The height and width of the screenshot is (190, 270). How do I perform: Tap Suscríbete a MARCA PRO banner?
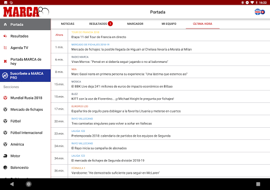(25, 75)
